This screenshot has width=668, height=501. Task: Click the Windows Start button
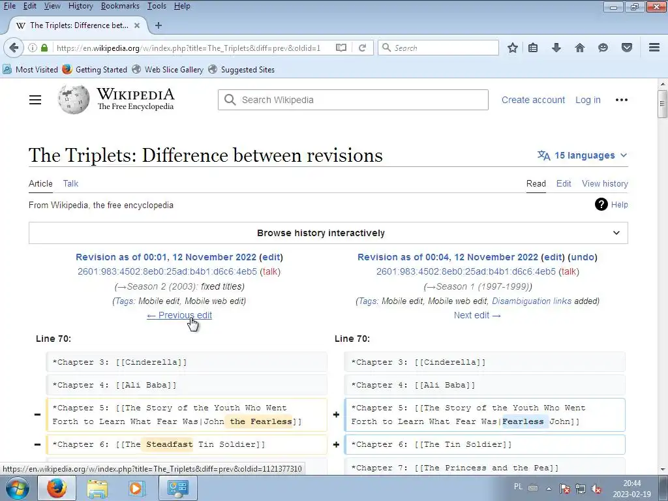18,488
